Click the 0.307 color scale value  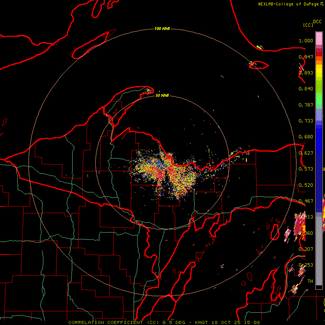coord(306,249)
